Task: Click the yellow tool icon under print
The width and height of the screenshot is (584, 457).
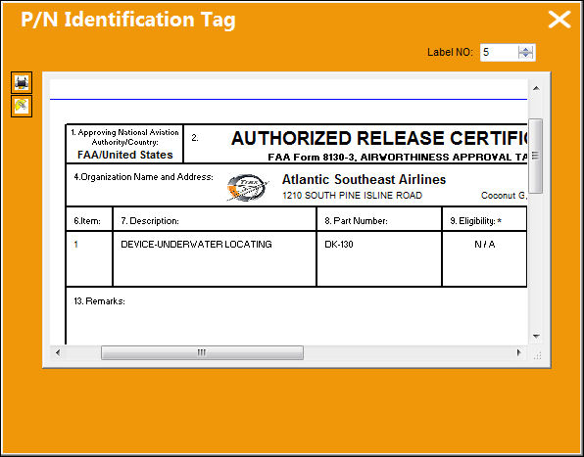Action: tap(22, 107)
